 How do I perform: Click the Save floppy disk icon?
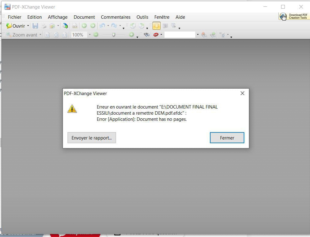(x=35, y=26)
